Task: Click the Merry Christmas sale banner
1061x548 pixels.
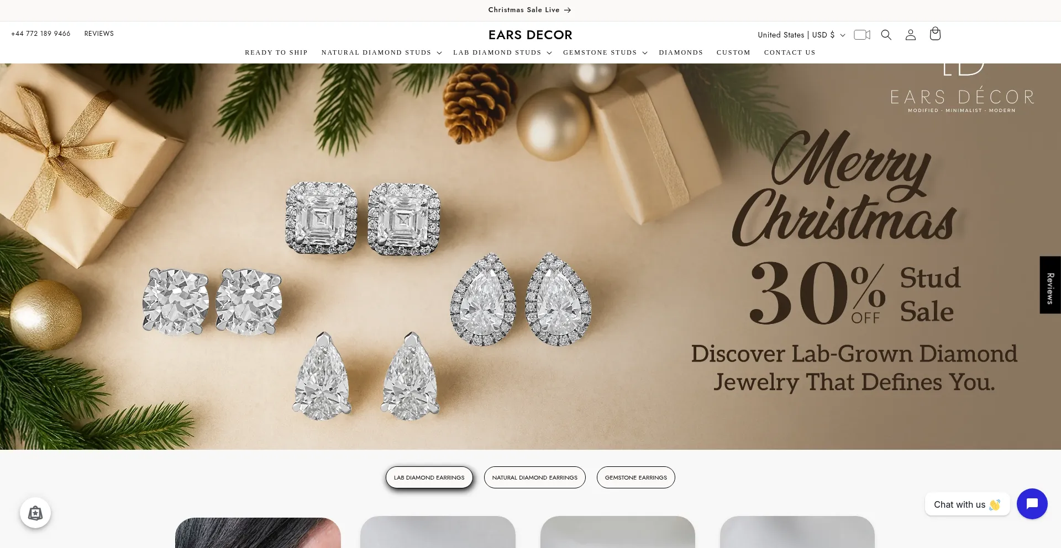Action: pos(530,257)
